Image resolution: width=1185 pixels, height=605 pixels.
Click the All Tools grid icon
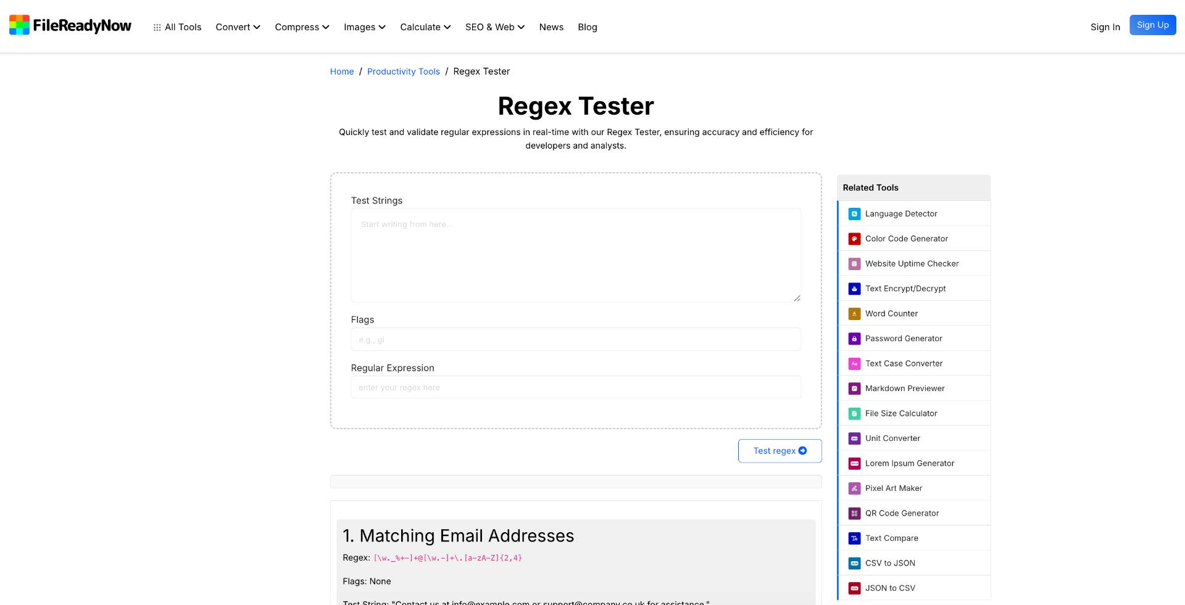click(x=157, y=28)
